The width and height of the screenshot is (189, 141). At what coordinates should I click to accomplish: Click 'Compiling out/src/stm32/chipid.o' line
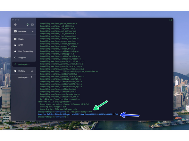58,91
